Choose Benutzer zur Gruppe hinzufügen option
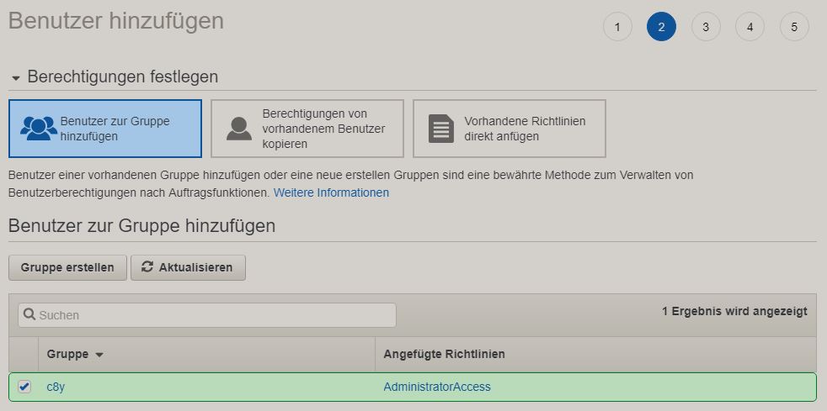Viewport: 827px width, 411px height. [105, 129]
